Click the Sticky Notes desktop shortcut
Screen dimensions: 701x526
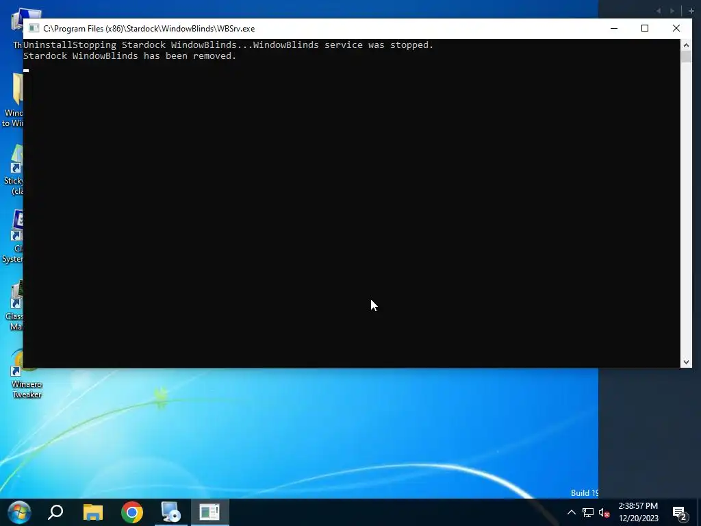tap(12, 170)
